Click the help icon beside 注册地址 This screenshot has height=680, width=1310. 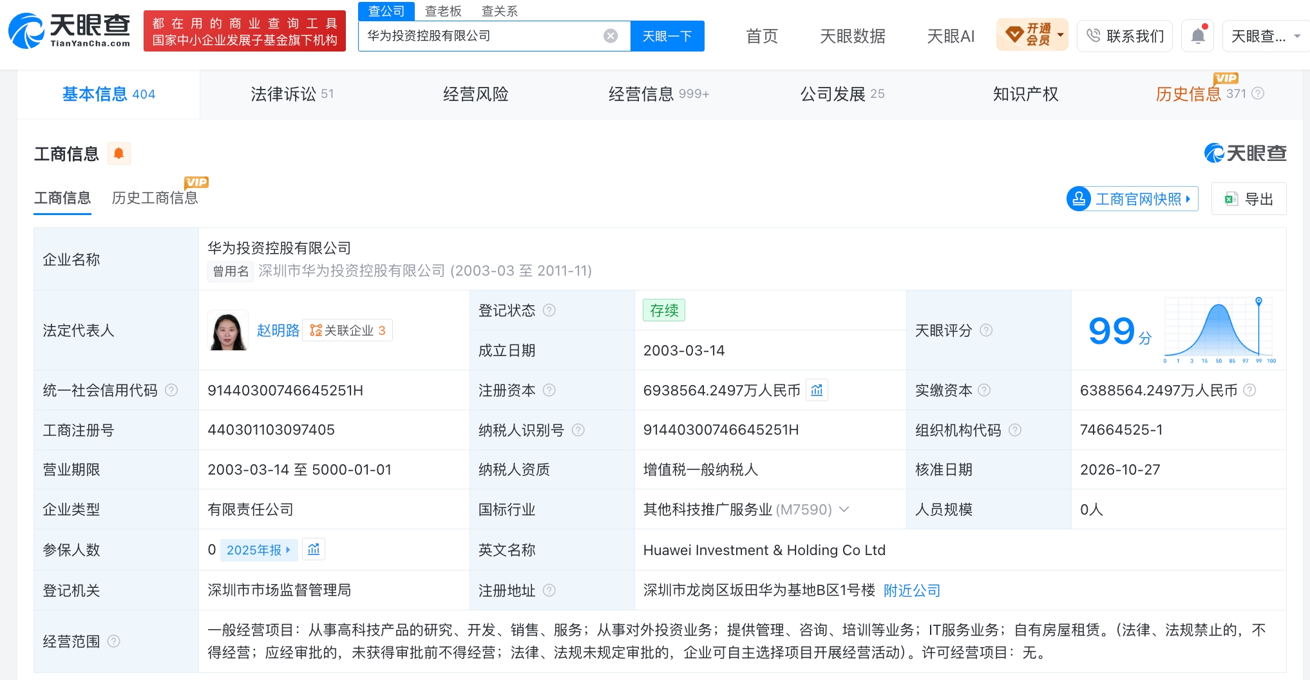[549, 590]
